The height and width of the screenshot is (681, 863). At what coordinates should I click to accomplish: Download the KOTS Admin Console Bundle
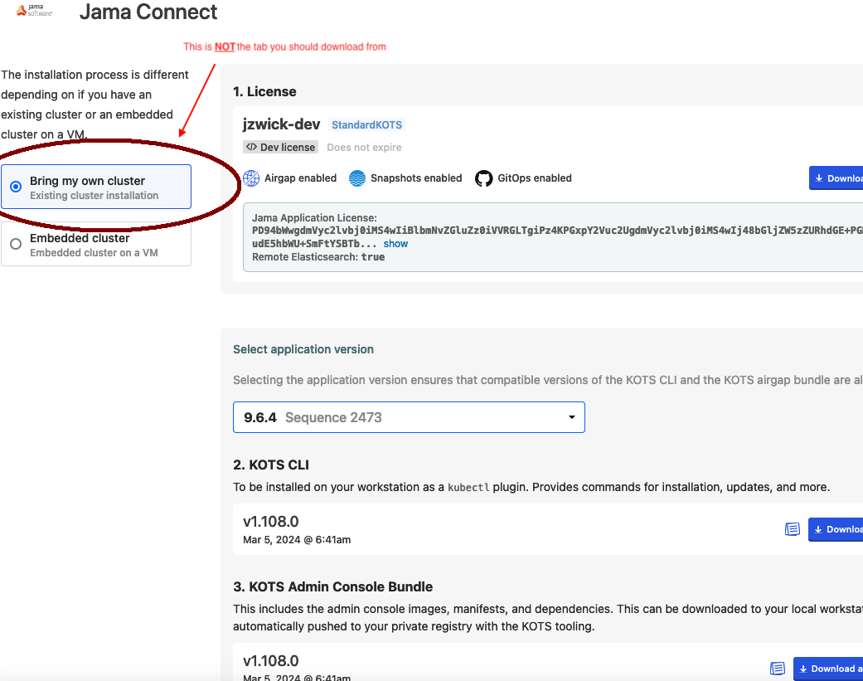tap(828, 669)
